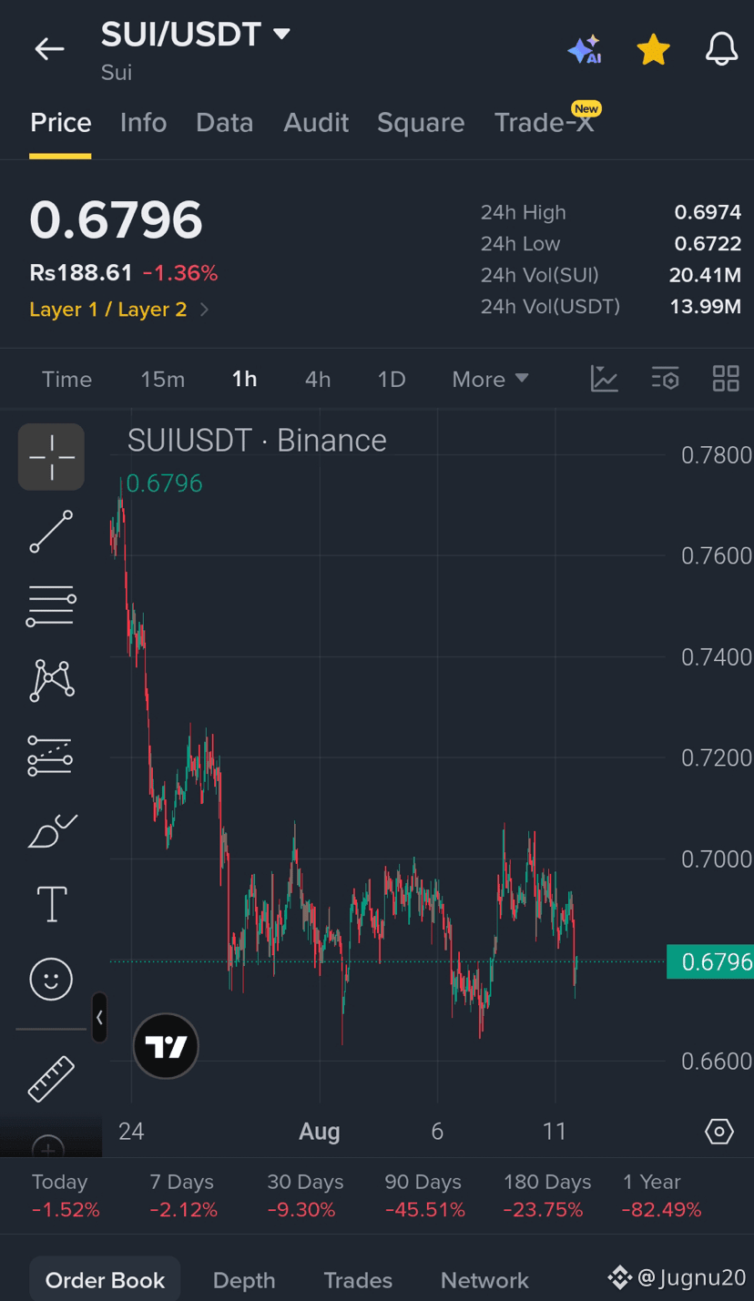Open chart axis settings hexagon icon

pyautogui.click(x=719, y=1132)
